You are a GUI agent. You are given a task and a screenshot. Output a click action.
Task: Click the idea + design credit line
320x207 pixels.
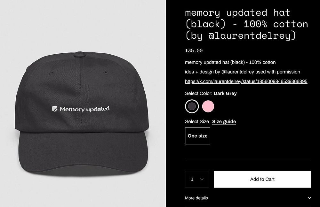click(x=243, y=72)
